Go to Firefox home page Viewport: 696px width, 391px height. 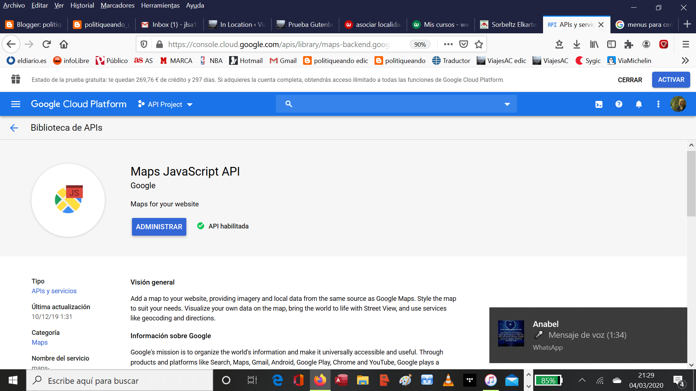pyautogui.click(x=64, y=44)
